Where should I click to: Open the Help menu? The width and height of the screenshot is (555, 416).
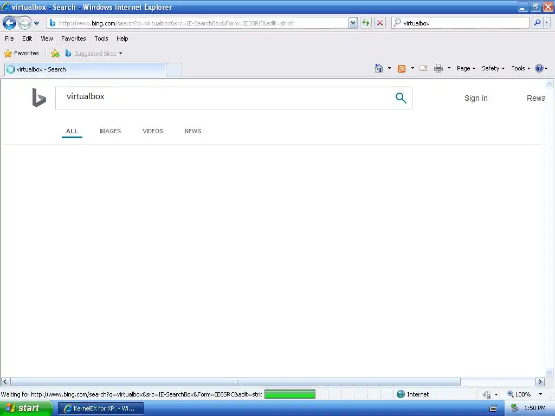(x=122, y=38)
